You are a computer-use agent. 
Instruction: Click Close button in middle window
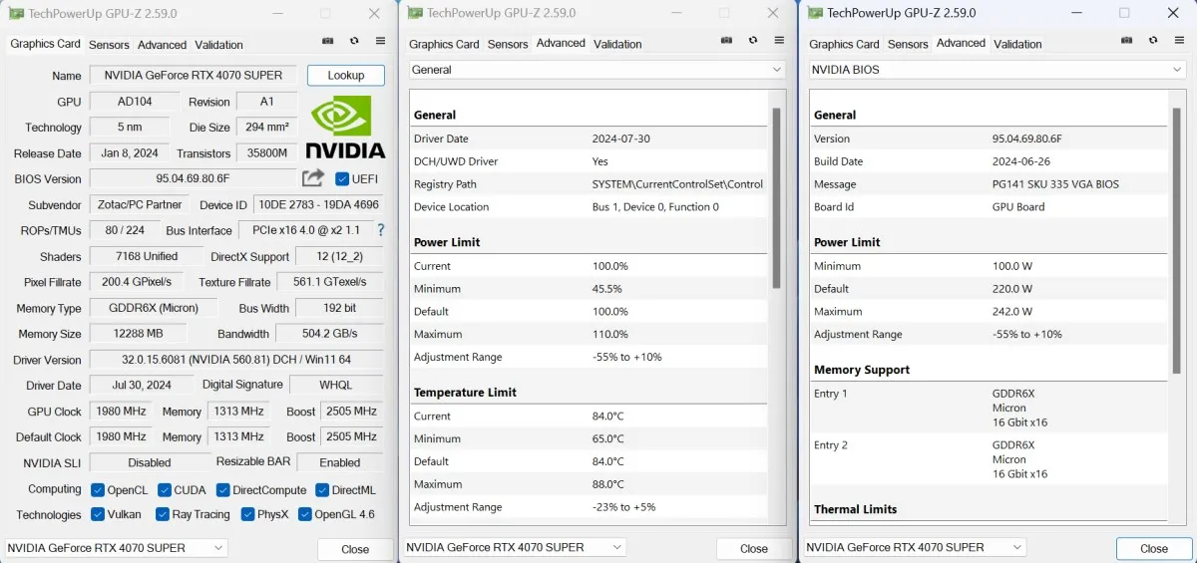754,548
